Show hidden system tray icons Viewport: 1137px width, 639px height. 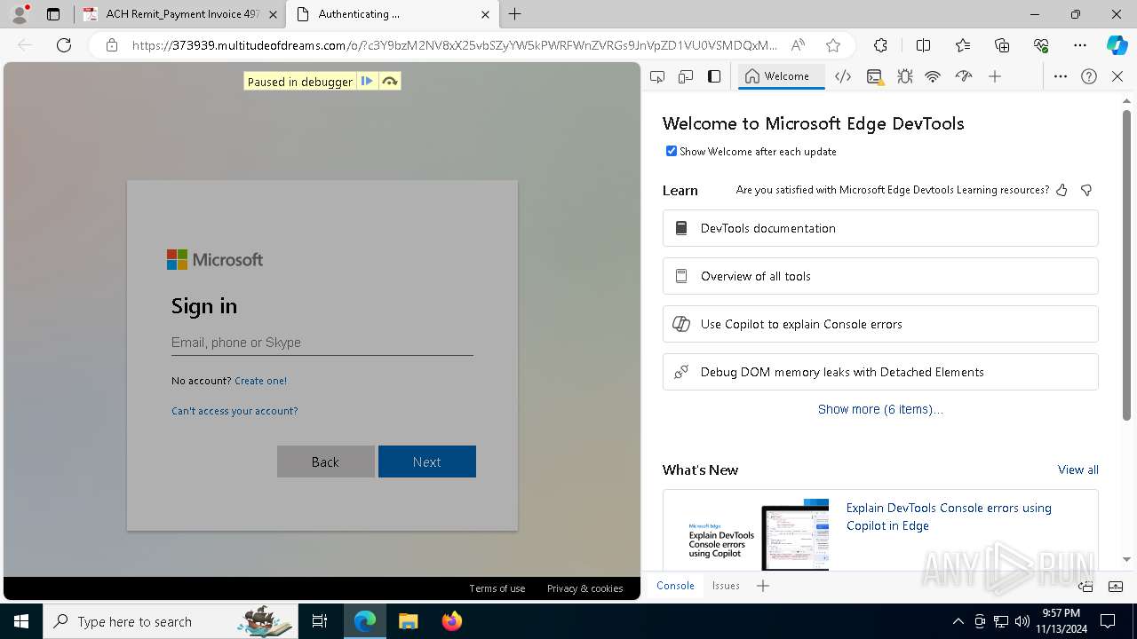(958, 621)
